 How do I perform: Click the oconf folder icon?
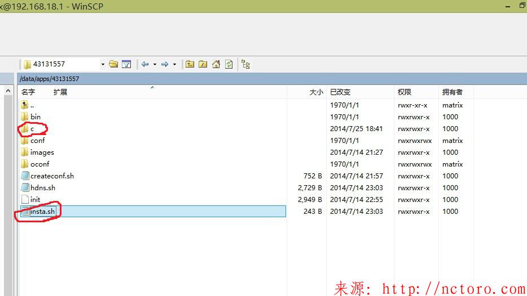24,164
